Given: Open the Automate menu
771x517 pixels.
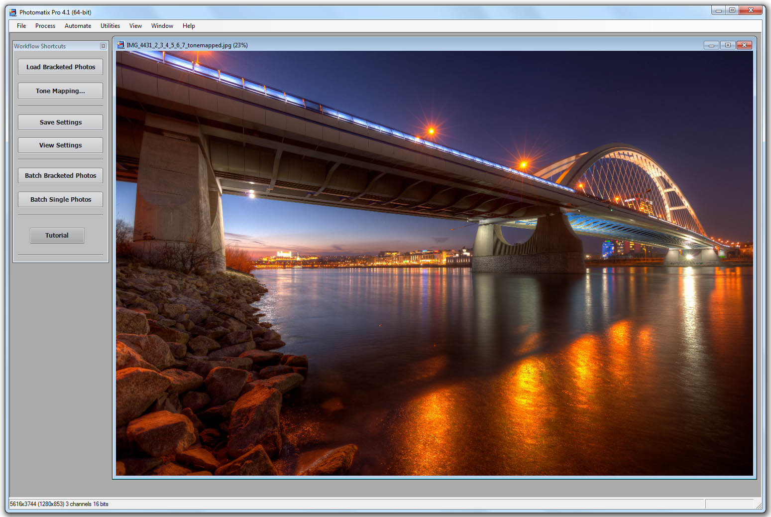Looking at the screenshot, I should point(78,25).
